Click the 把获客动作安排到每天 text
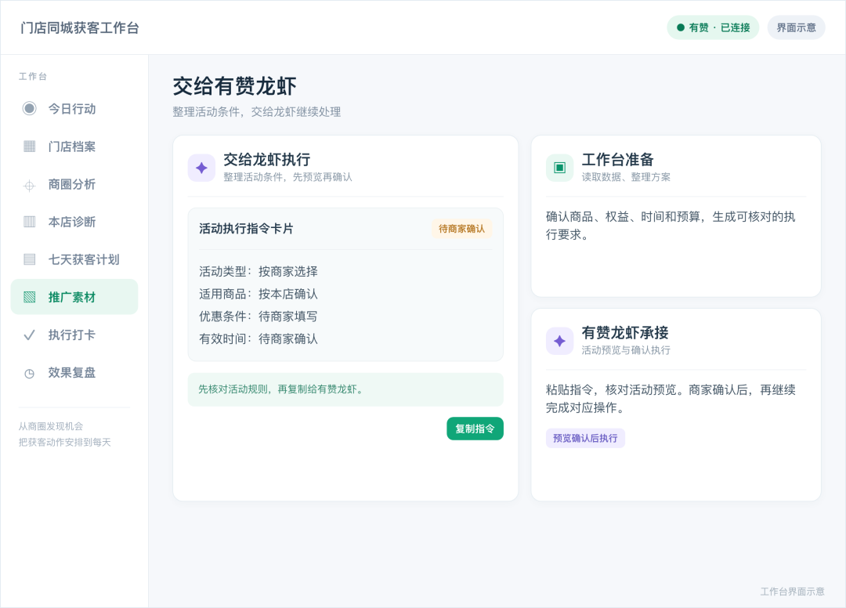Image resolution: width=846 pixels, height=608 pixels. coord(65,443)
